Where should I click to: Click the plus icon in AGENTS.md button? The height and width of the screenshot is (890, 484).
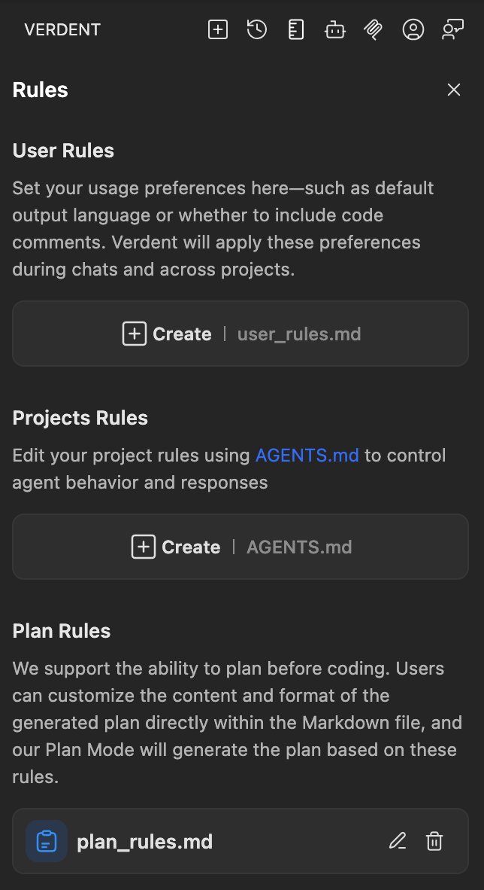click(143, 547)
